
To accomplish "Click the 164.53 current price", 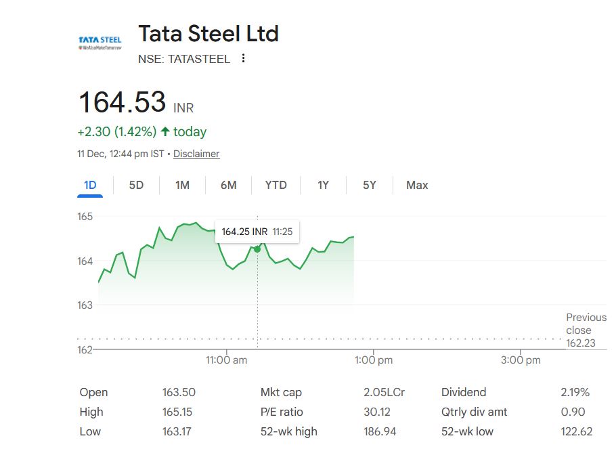I will click(123, 102).
